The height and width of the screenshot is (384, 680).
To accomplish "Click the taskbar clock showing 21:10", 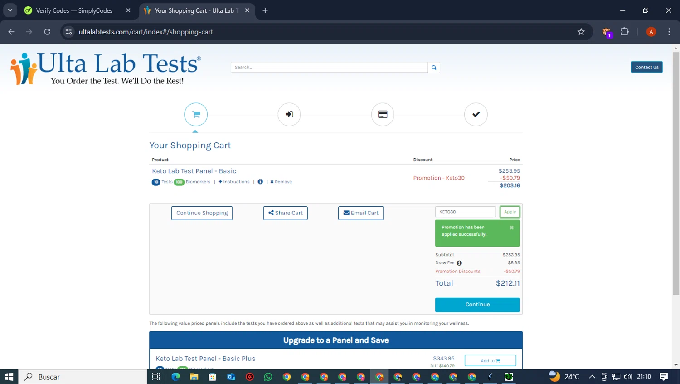I will click(x=644, y=377).
